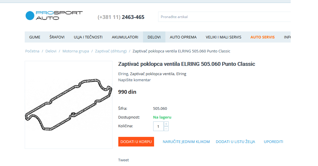Open Motorna grupa breadcrumb link
This screenshot has width=318, height=166.
76,51
